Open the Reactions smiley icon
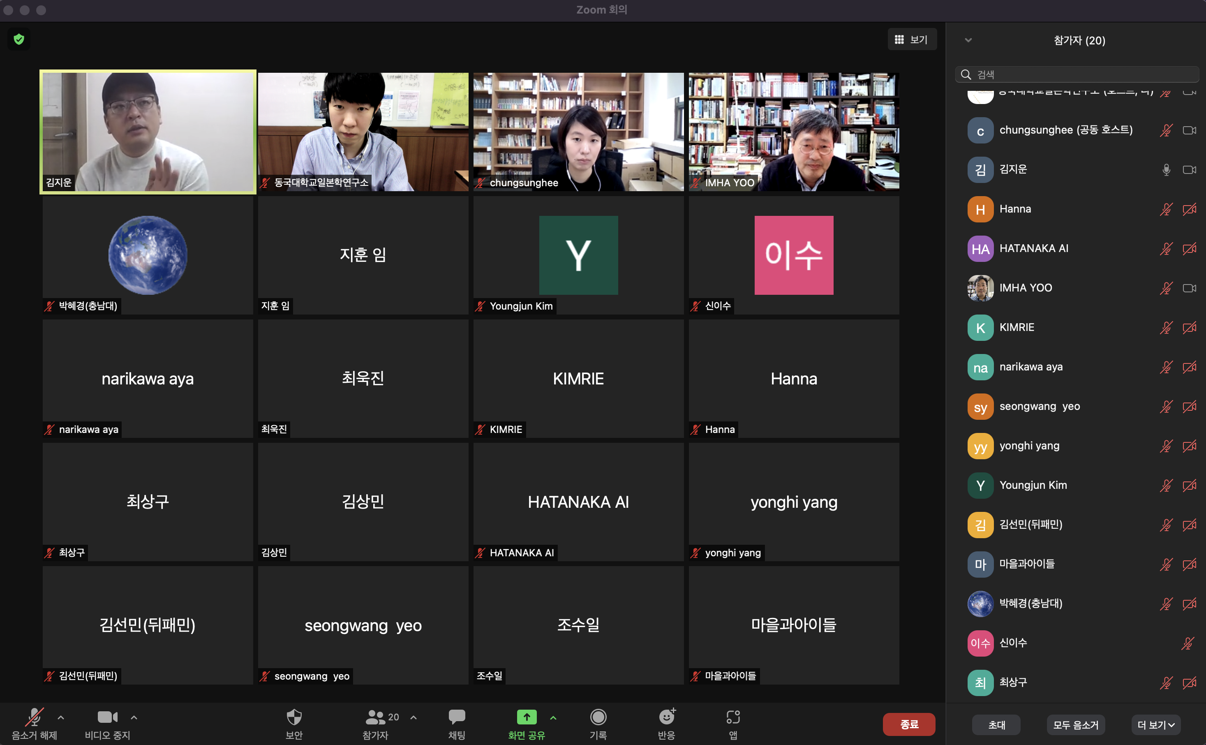Screen dimensions: 1206x745 [667, 717]
